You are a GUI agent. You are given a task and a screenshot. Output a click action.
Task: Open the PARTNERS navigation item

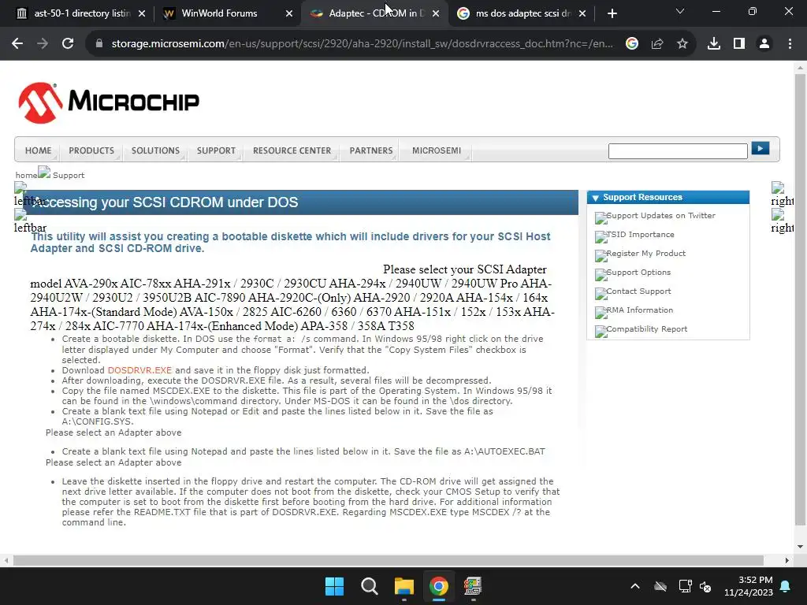click(371, 150)
